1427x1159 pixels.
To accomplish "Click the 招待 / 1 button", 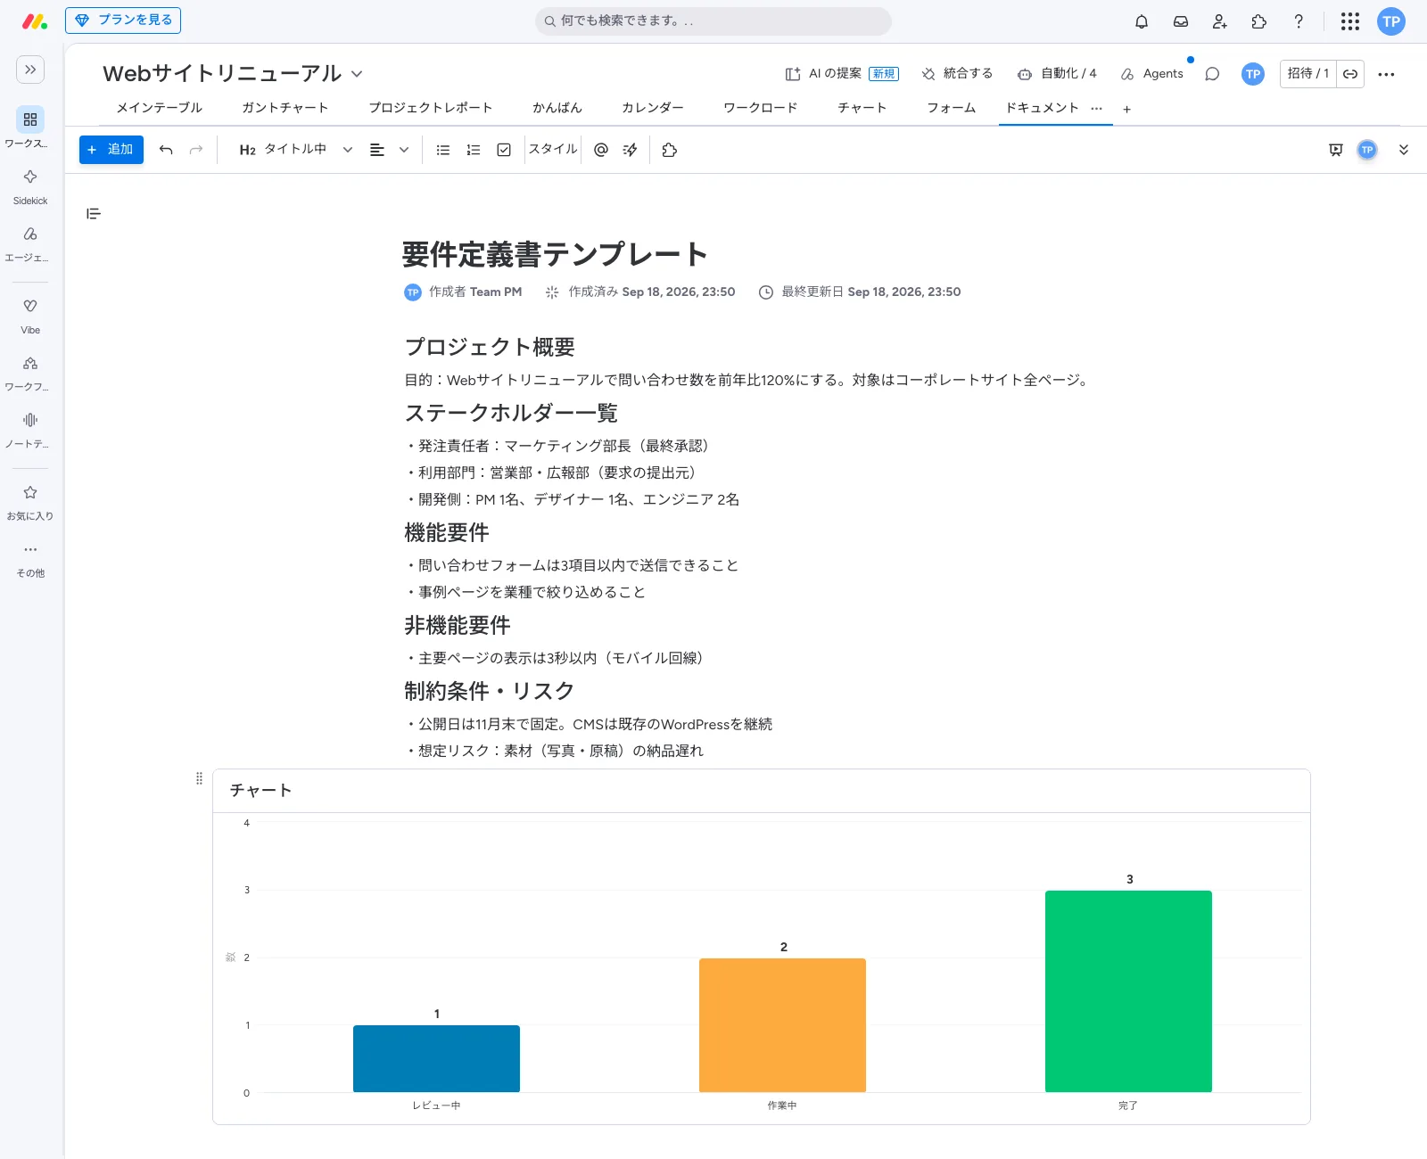I will 1308,74.
